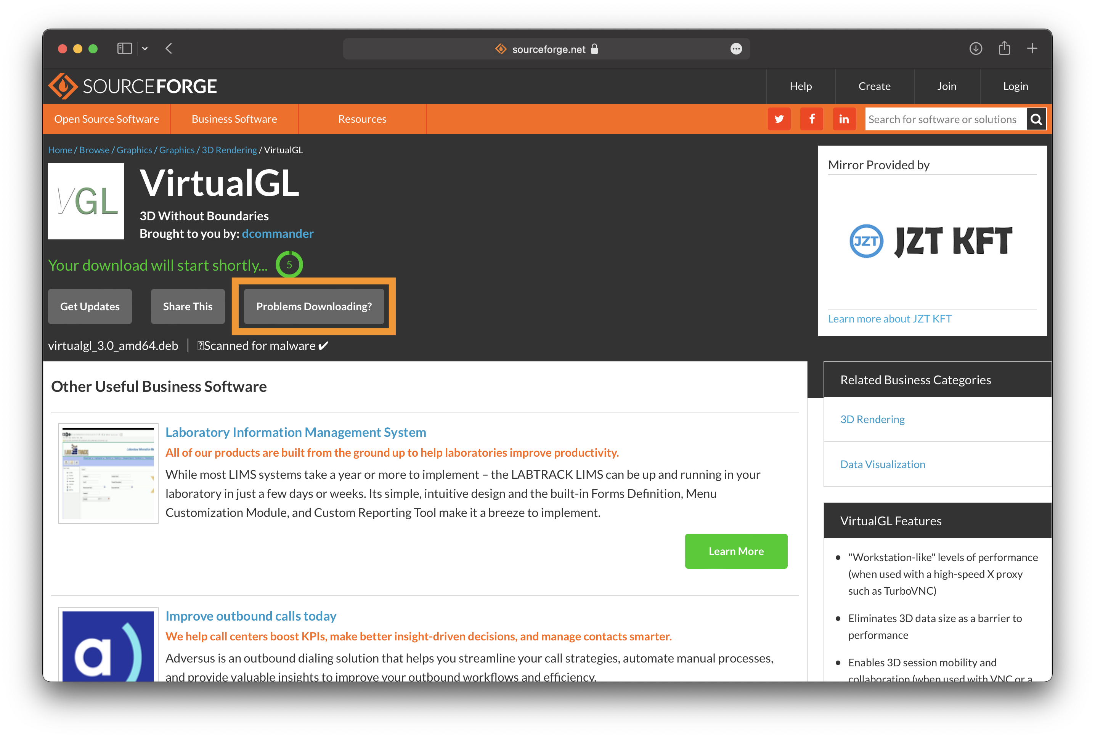Open the page options ellipsis in address bar
Image resolution: width=1095 pixels, height=738 pixels.
tap(736, 49)
